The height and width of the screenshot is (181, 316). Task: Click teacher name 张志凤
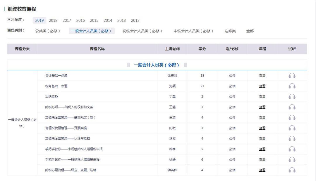[172, 76]
